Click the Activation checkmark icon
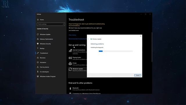Viewport: 186px width, 105px height. pyautogui.click(x=38, y=62)
